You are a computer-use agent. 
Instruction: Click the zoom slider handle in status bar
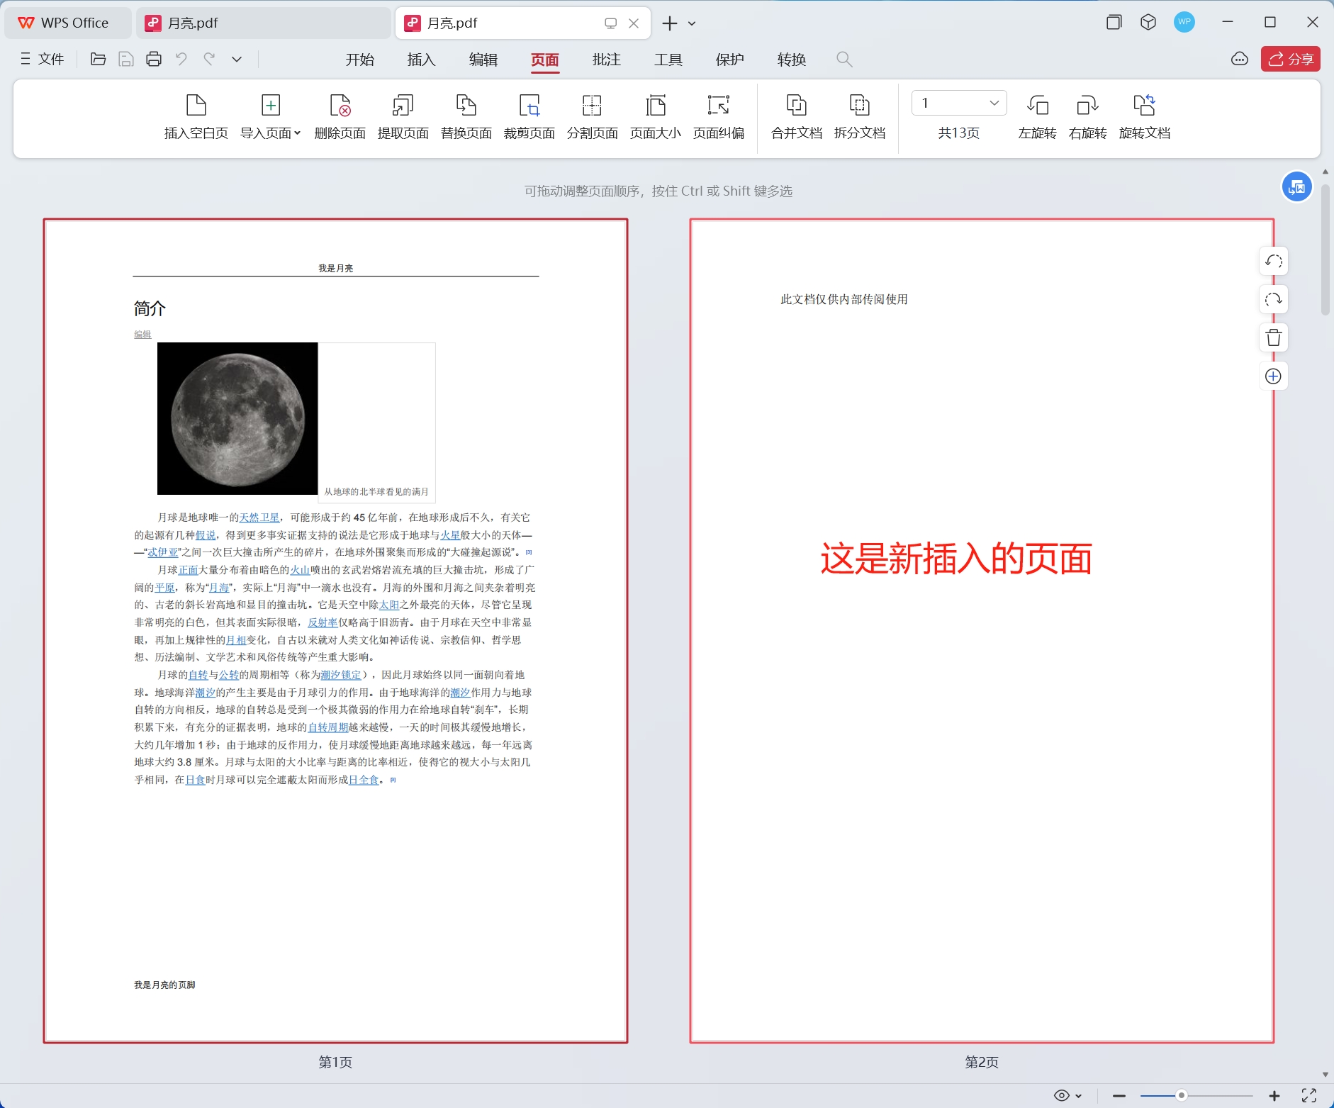(x=1181, y=1095)
